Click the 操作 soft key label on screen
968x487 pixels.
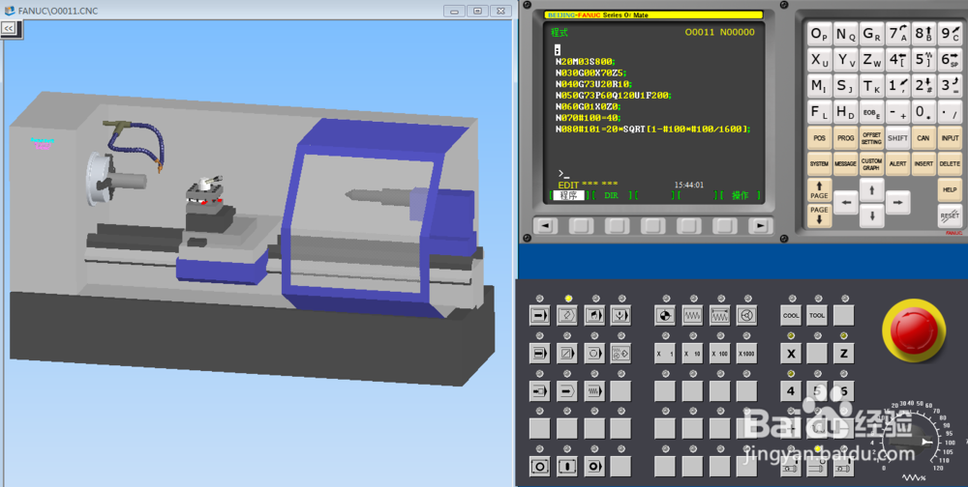point(741,195)
